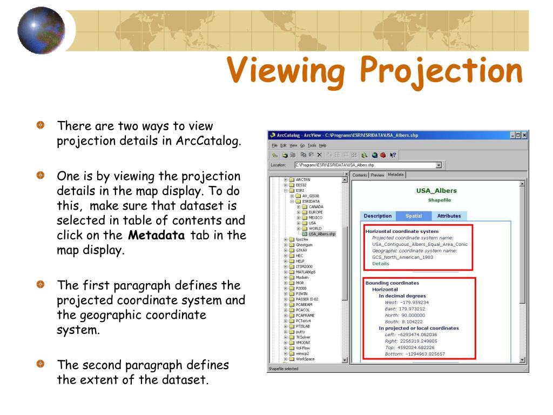553x415 pixels.
Task: Click metadata pane scrollbar up arrow
Action: [x=522, y=184]
